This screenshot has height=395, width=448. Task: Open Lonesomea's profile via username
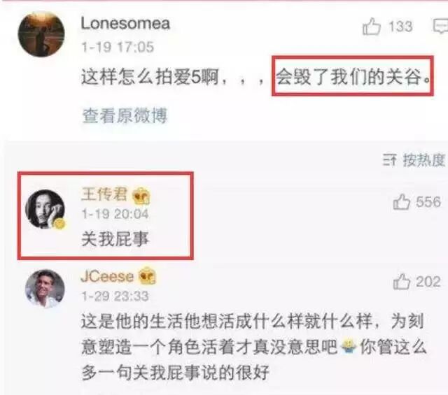[x=125, y=23]
